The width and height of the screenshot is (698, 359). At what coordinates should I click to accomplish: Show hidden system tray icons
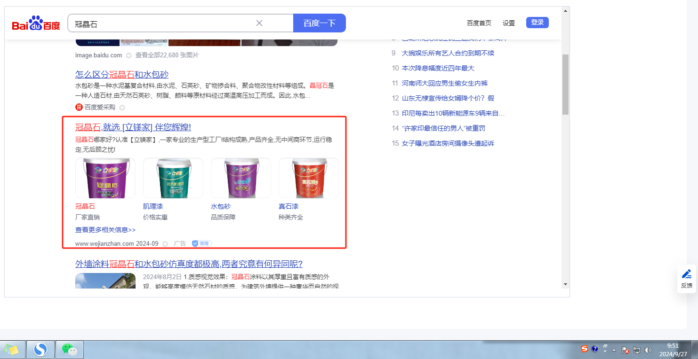615,350
